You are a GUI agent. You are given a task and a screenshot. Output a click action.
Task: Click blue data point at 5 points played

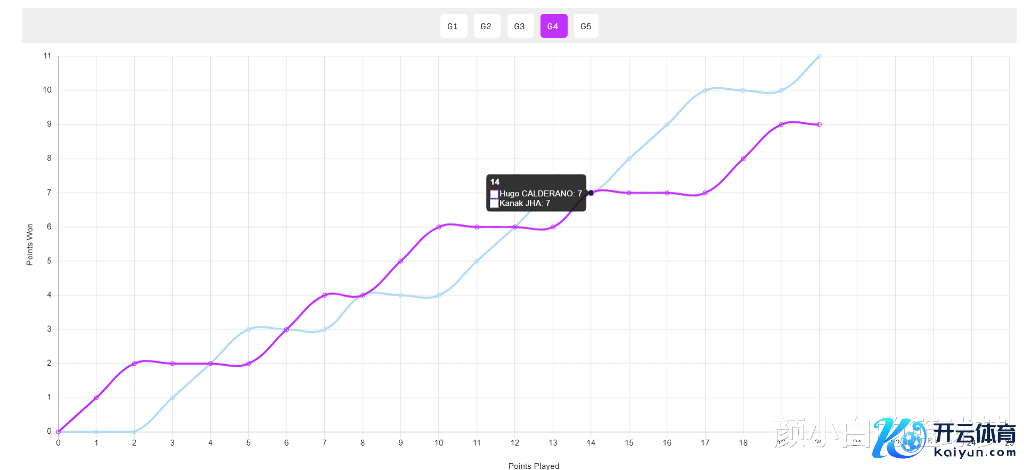(x=249, y=330)
